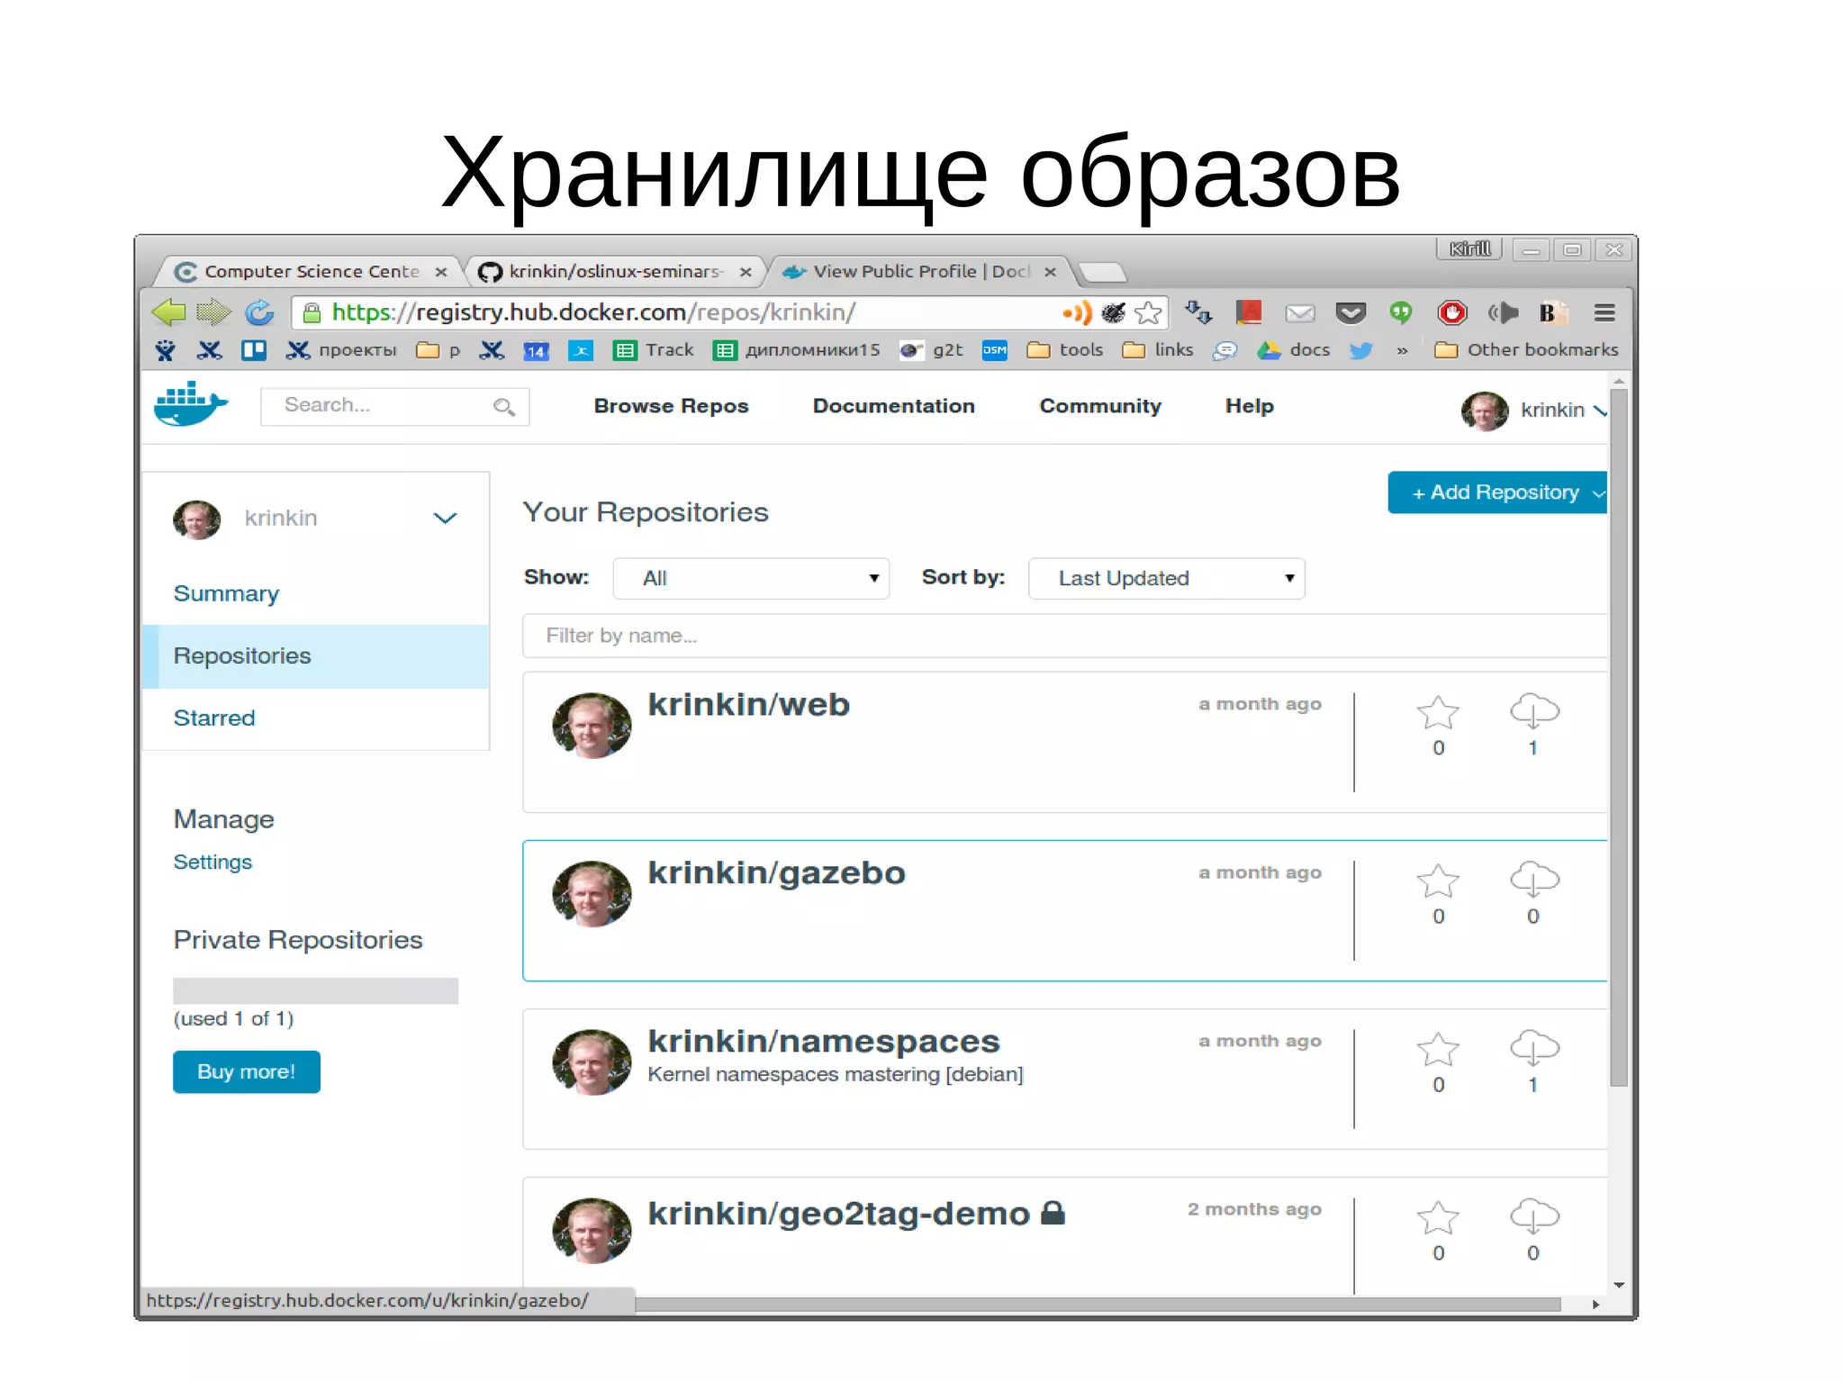
Task: Open Help in navbar
Action: [1249, 406]
